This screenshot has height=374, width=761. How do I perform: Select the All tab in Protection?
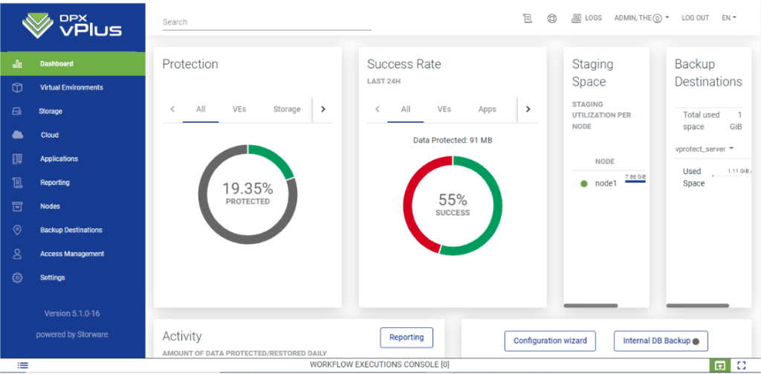(x=201, y=109)
